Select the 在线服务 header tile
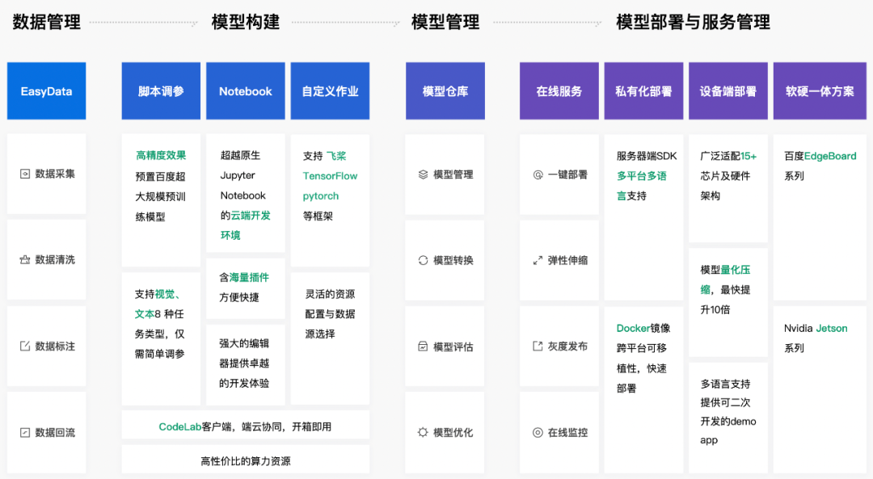The image size is (873, 479). click(559, 90)
